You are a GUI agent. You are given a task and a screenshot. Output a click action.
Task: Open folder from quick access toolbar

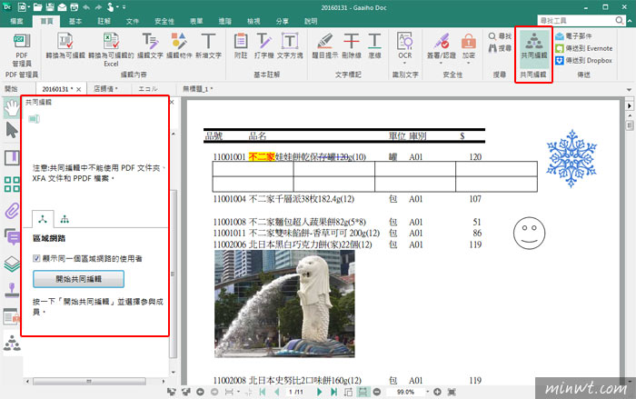(x=37, y=7)
